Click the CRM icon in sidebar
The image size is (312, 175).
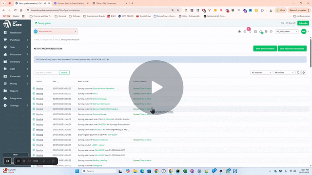tap(5, 69)
